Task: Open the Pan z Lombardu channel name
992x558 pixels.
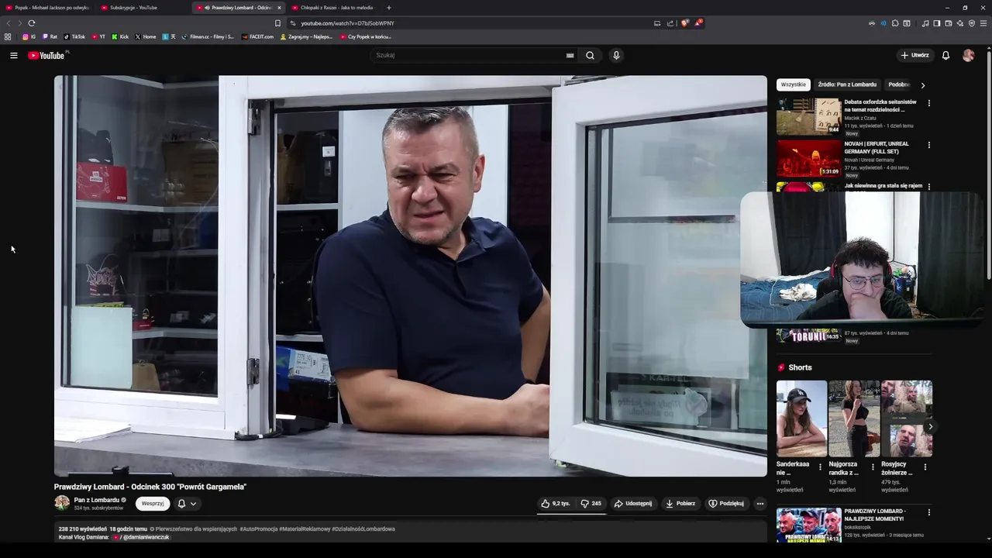Action: pos(97,500)
